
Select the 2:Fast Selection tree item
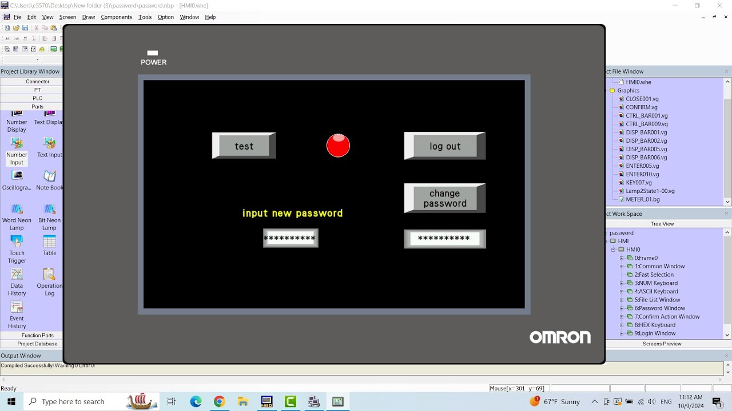(x=654, y=275)
